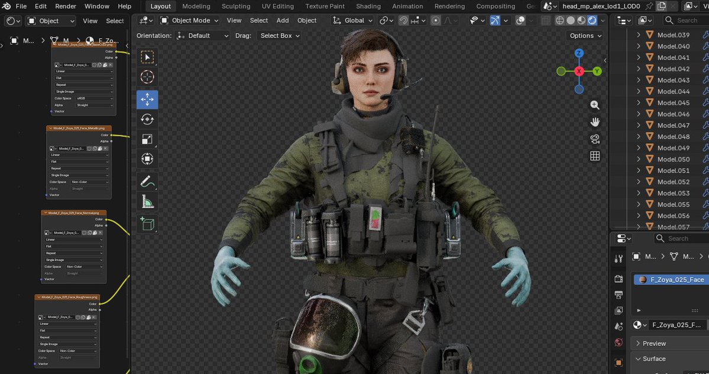The width and height of the screenshot is (709, 374).
Task: Toggle snapping magnet in the viewport header
Action: (x=403, y=20)
